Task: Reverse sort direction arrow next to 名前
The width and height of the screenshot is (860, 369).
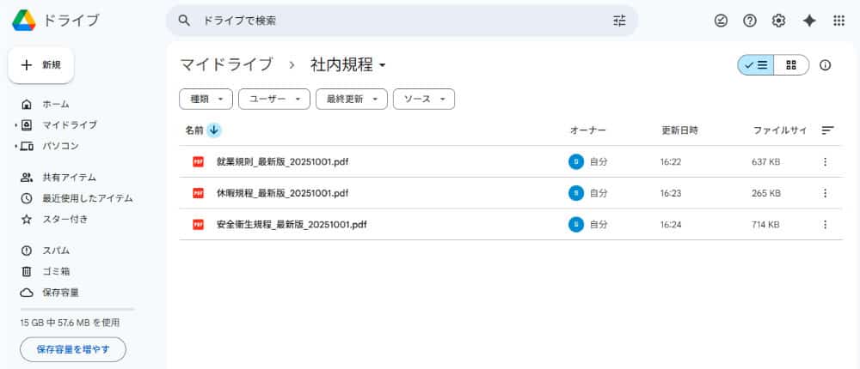Action: (214, 130)
